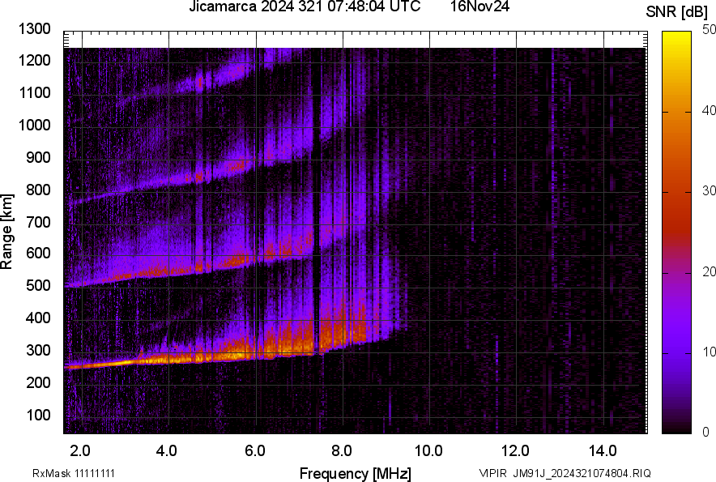
Task: Click the 8.0 frequency tick label
Action: point(342,451)
